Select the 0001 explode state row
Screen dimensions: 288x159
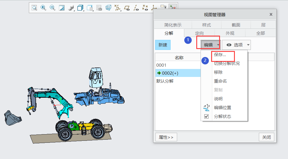(x=178, y=65)
